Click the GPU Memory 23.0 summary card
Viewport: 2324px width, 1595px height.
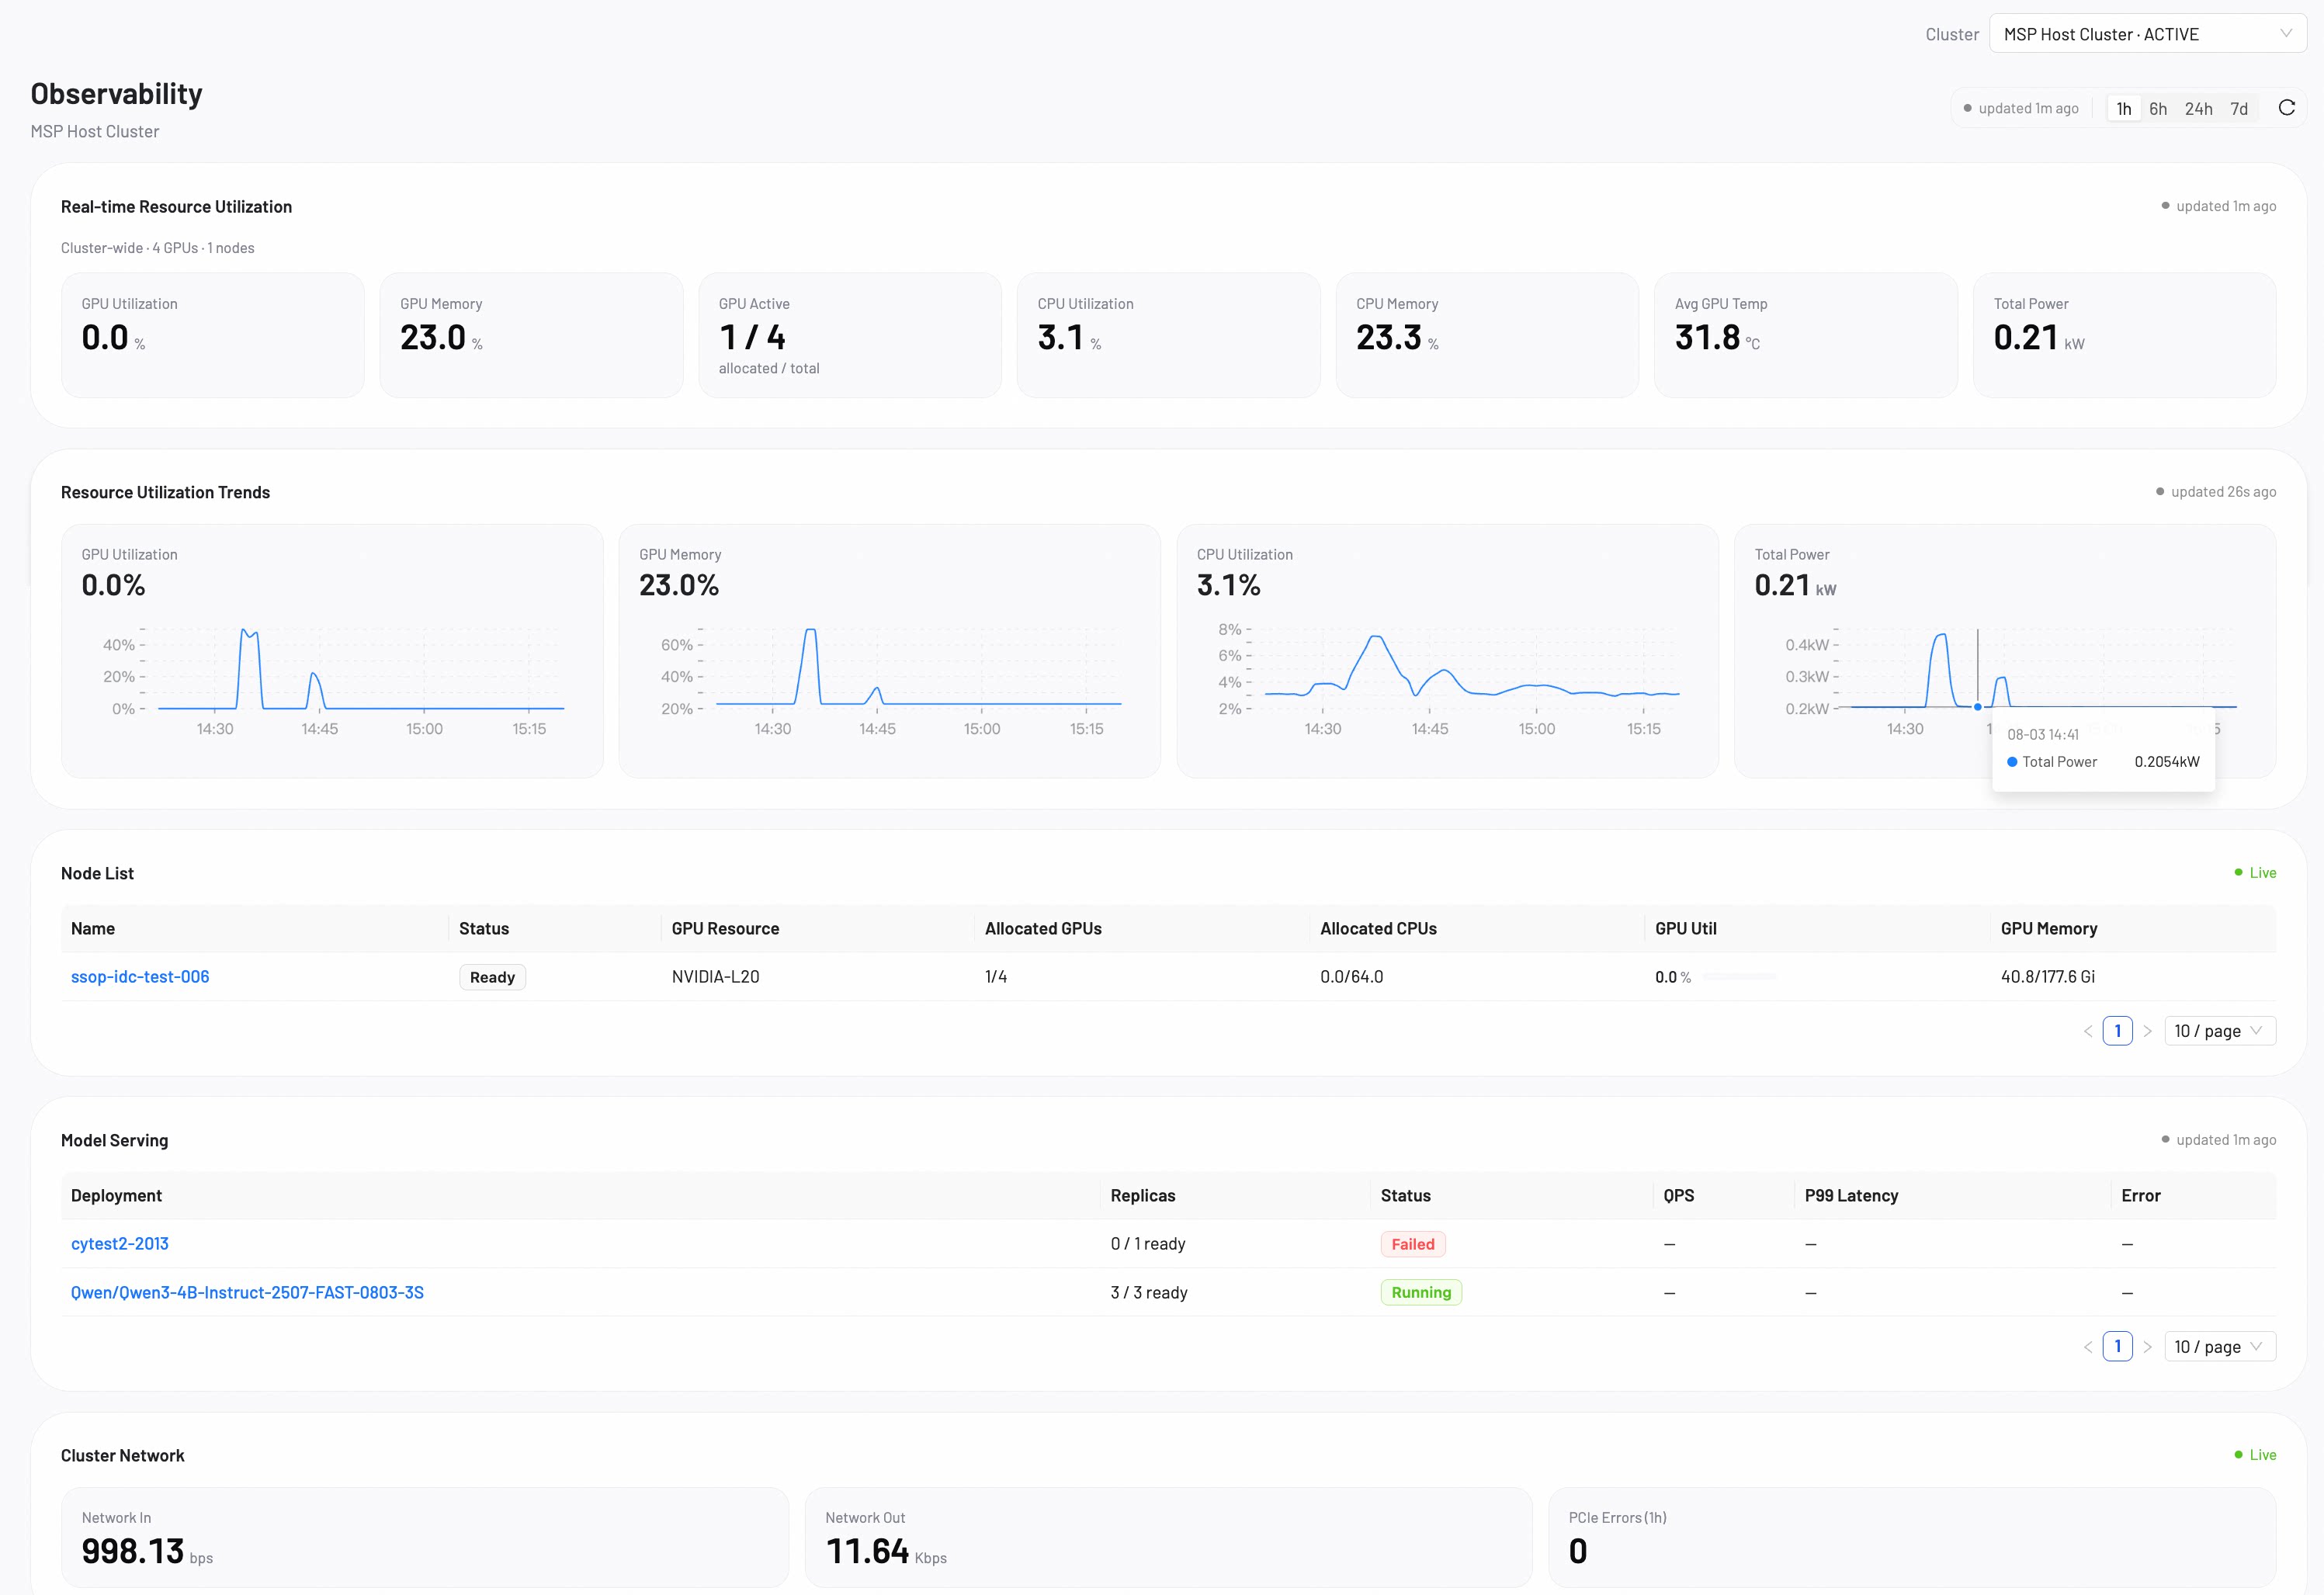click(x=531, y=335)
